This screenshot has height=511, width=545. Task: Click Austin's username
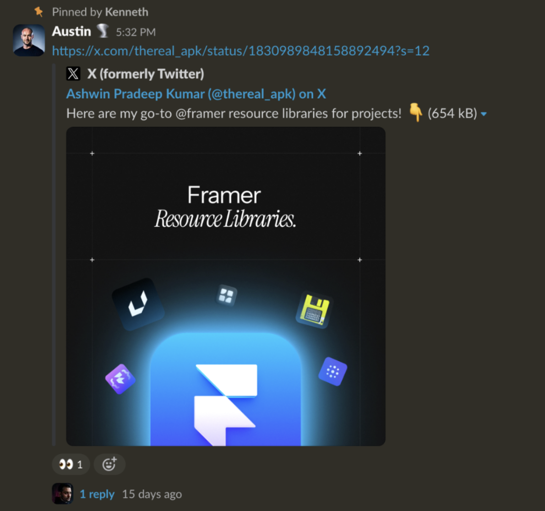71,31
